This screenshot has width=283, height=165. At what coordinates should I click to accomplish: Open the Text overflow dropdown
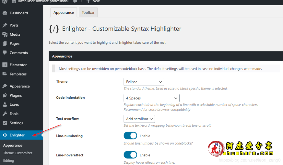[x=139, y=119]
